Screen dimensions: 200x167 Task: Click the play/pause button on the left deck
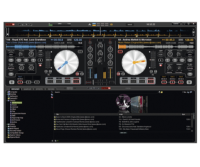click(x=76, y=81)
